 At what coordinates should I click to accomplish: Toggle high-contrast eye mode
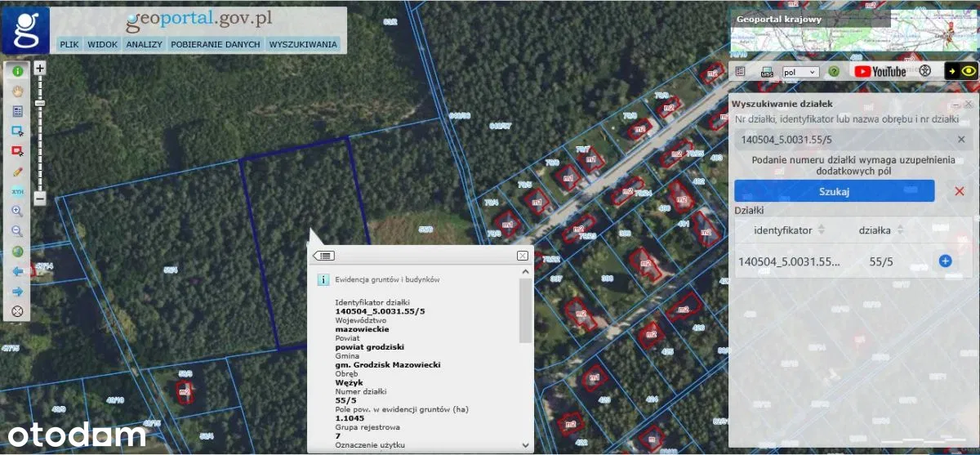click(961, 71)
